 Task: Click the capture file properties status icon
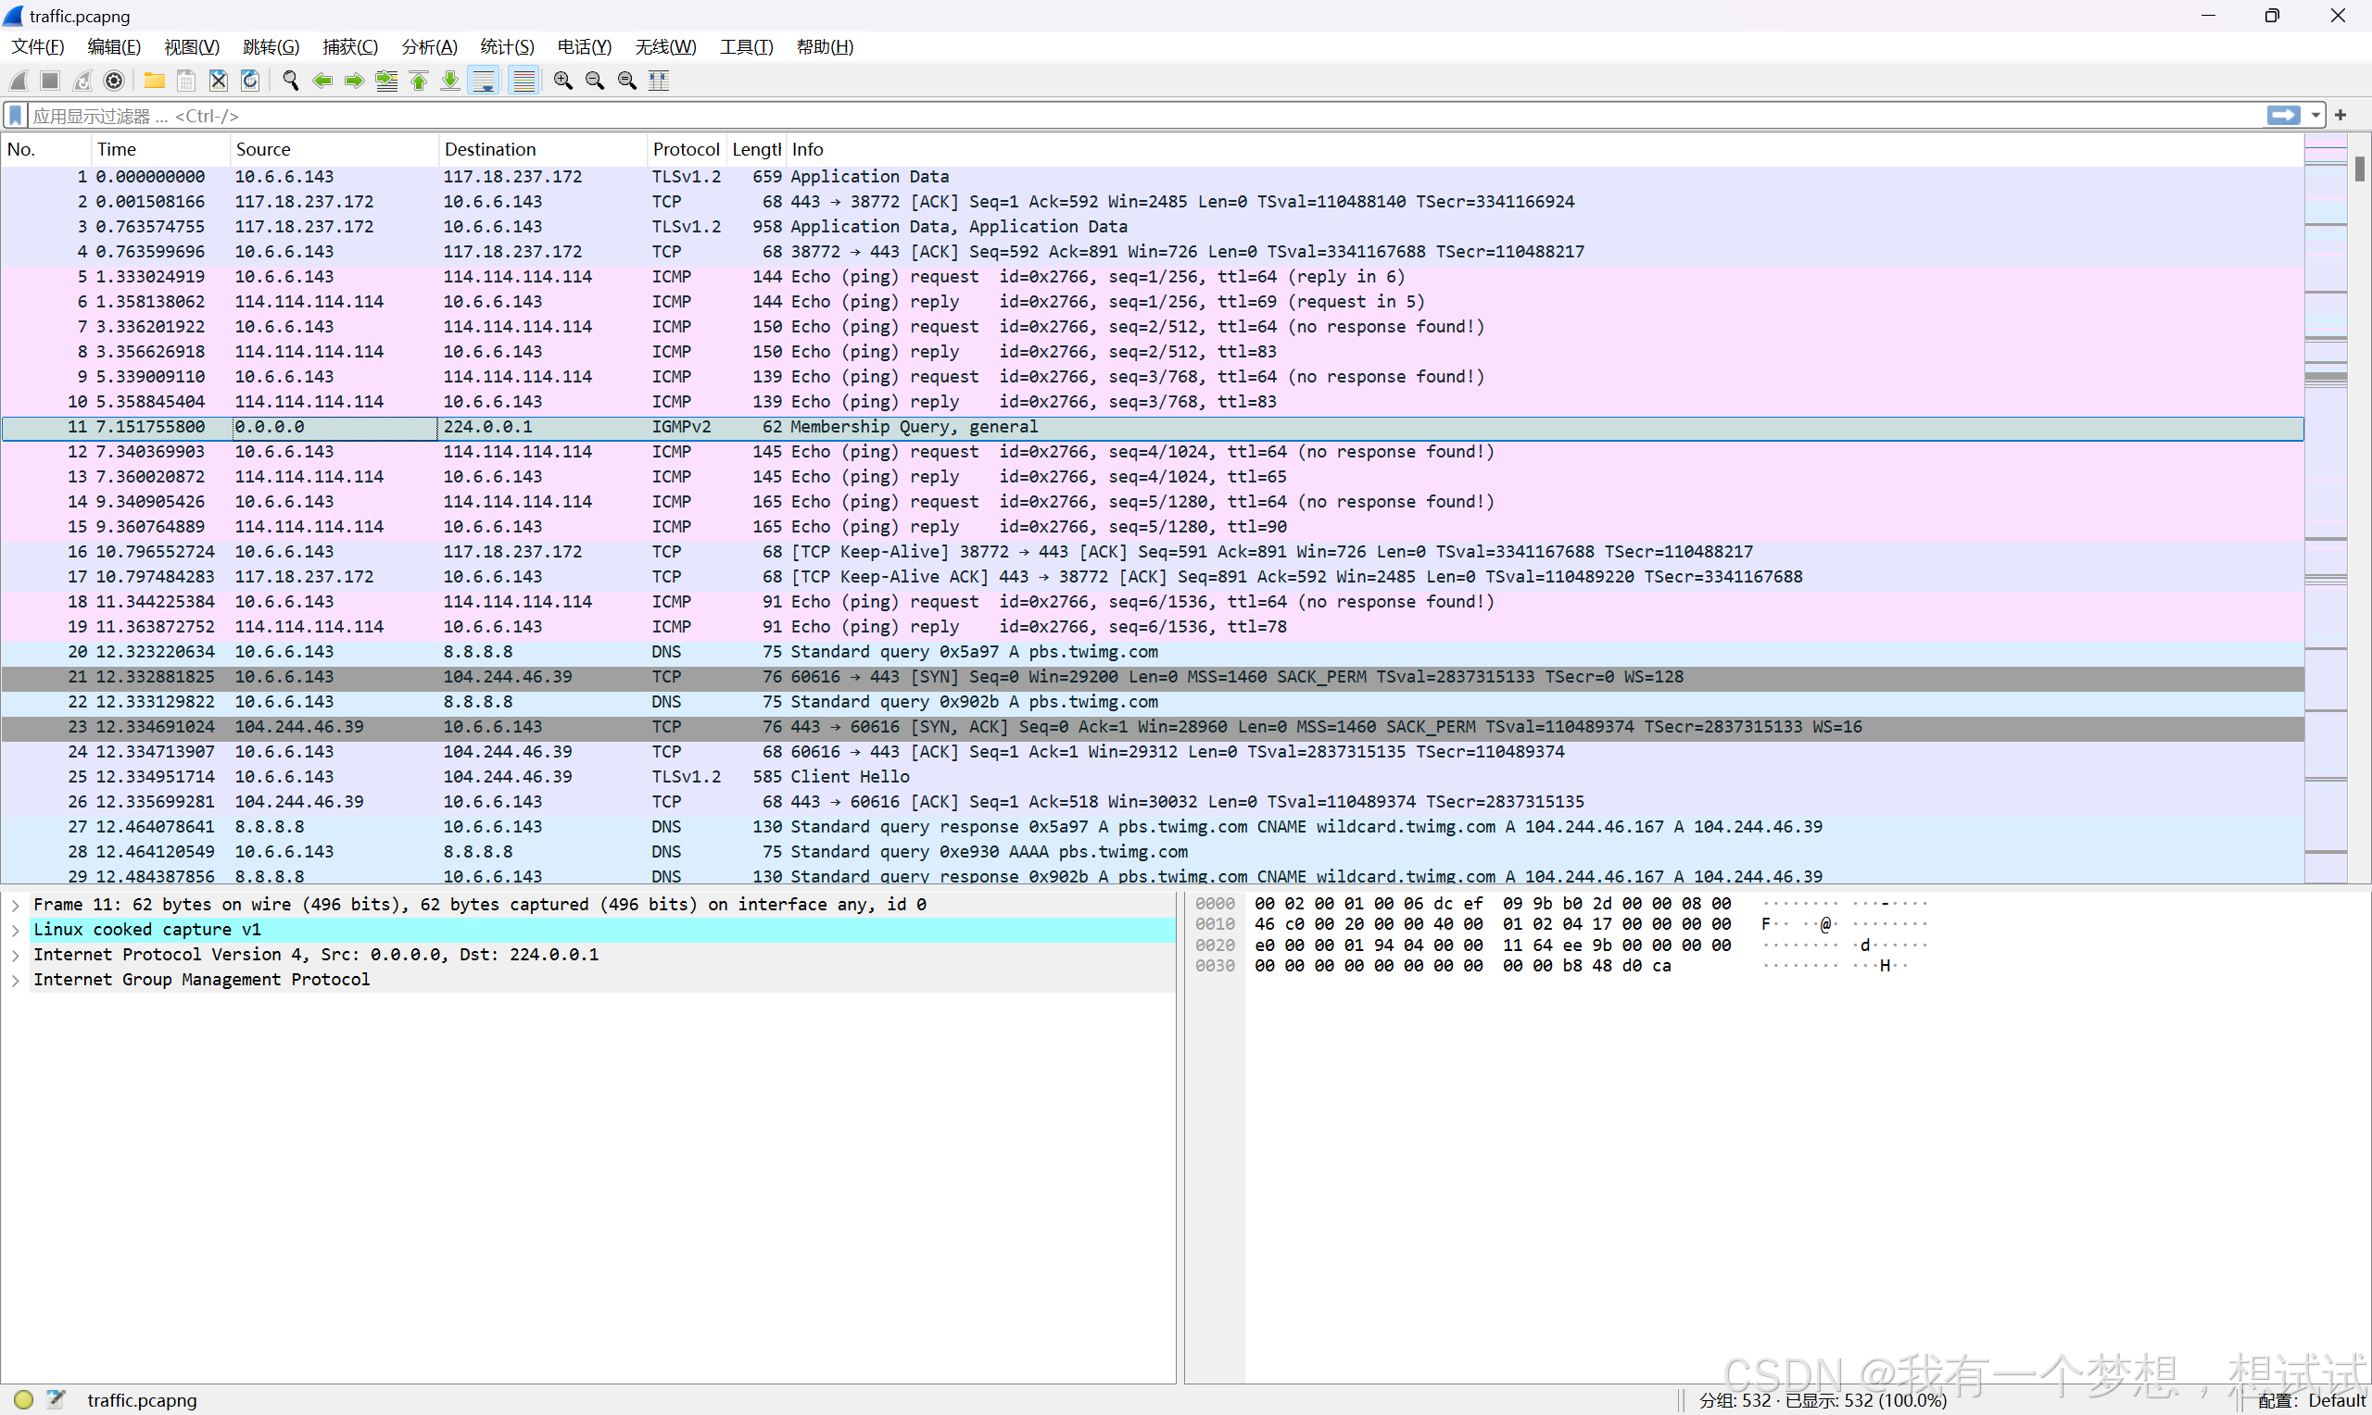57,1398
